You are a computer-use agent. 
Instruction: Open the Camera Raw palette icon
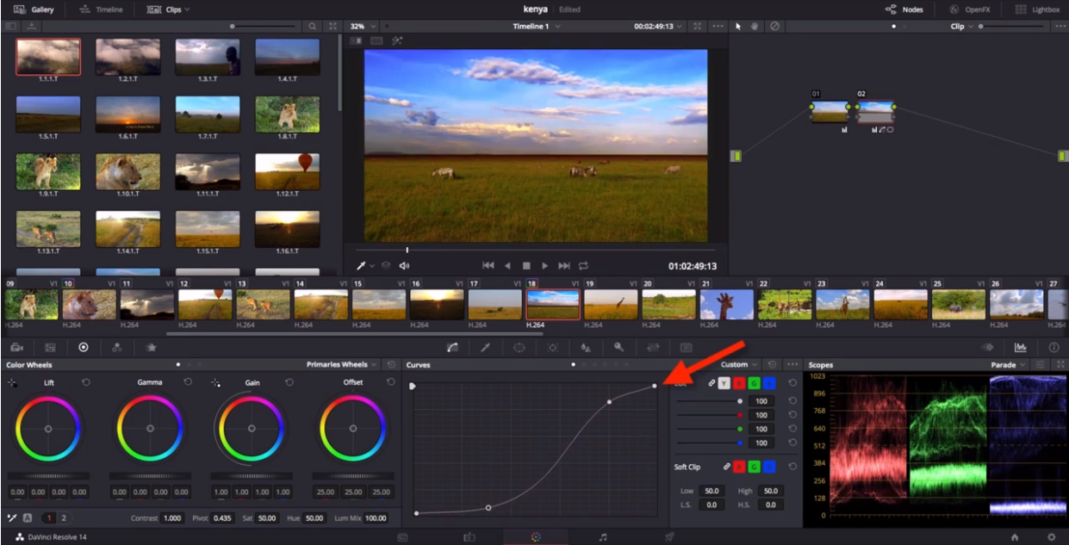point(16,347)
